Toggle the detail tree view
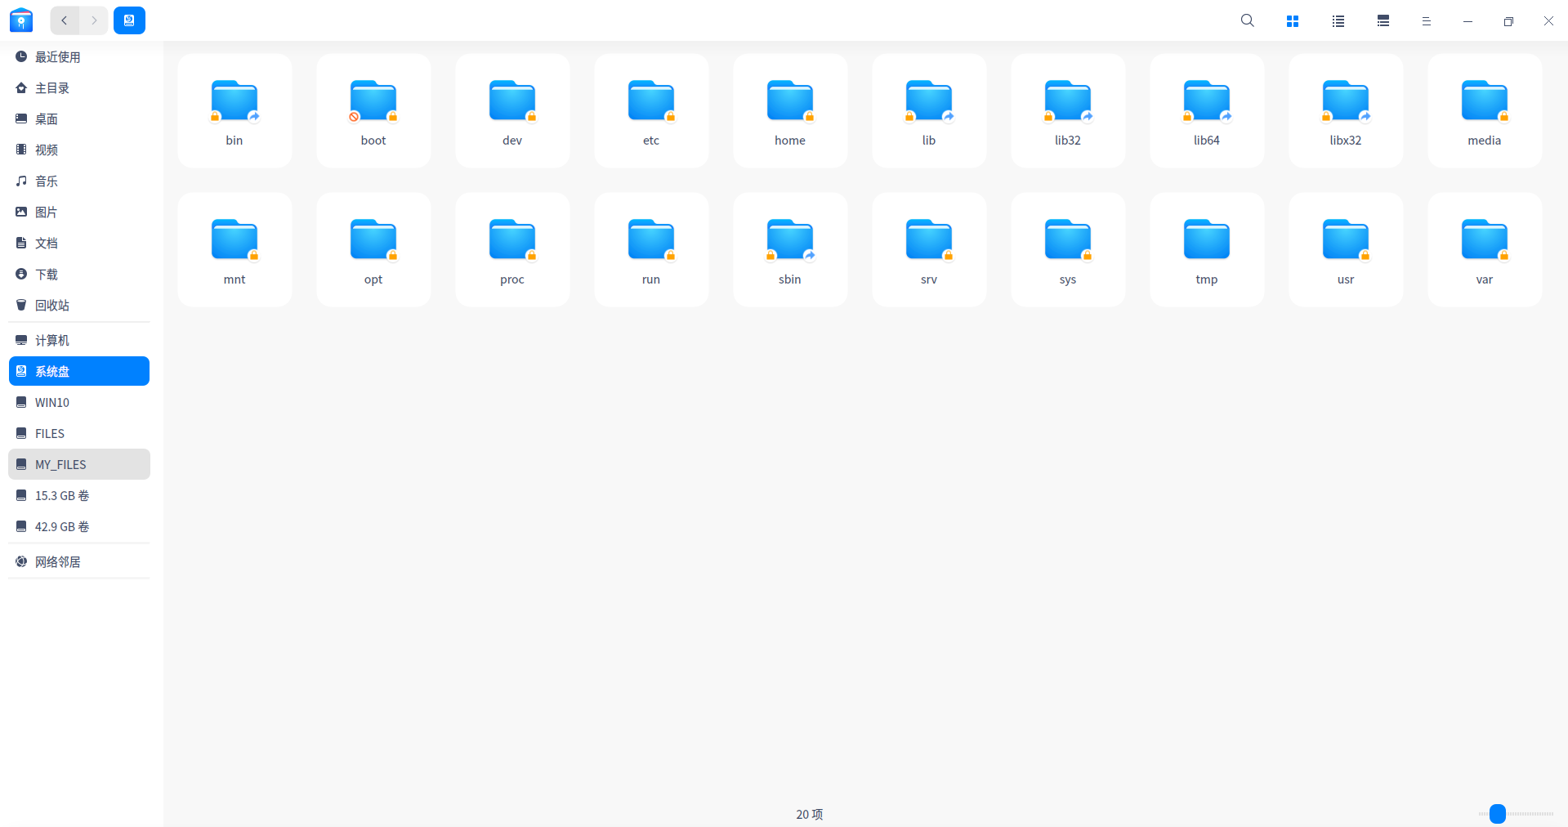The width and height of the screenshot is (1568, 827). click(x=1383, y=21)
